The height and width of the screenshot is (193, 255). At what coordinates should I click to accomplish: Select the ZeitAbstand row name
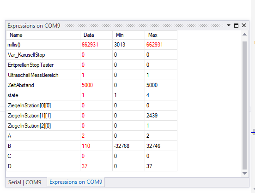pyautogui.click(x=21, y=85)
